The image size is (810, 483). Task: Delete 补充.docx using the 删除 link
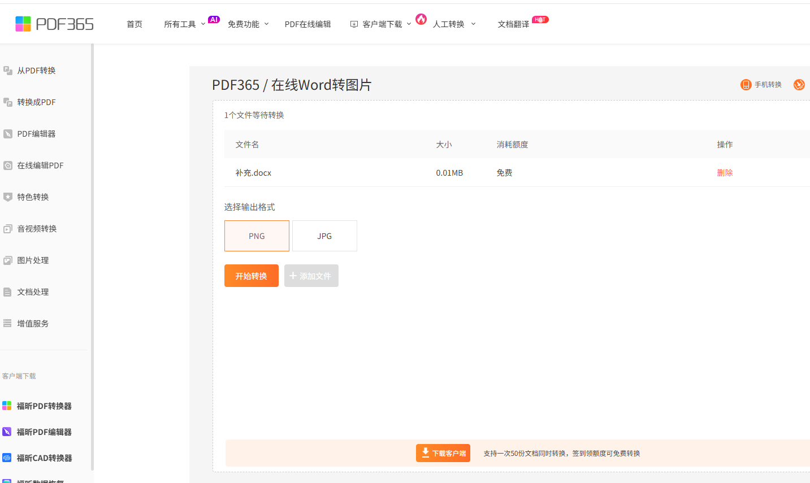[x=725, y=173]
